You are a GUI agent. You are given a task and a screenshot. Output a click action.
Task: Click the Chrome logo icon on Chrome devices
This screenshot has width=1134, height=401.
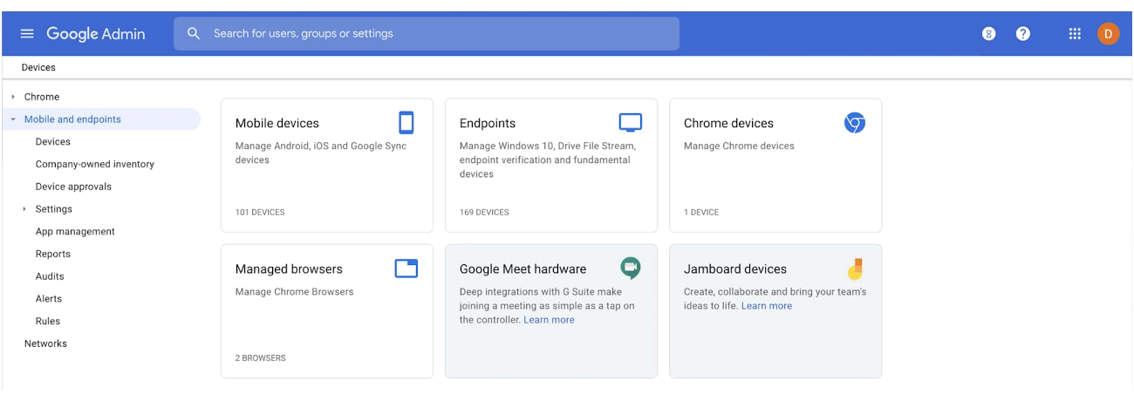coord(855,123)
